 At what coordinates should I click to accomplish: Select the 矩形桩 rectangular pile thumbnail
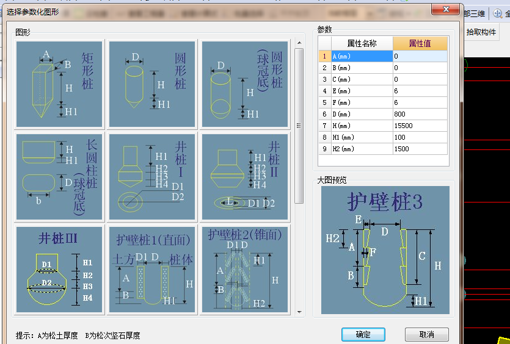(59, 84)
